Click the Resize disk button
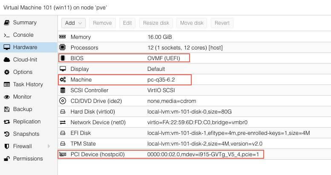 (x=156, y=23)
